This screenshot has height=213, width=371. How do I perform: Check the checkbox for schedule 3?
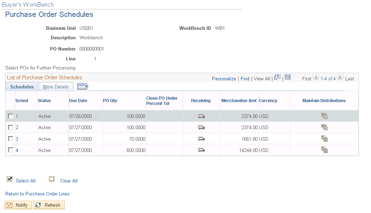pyautogui.click(x=11, y=138)
